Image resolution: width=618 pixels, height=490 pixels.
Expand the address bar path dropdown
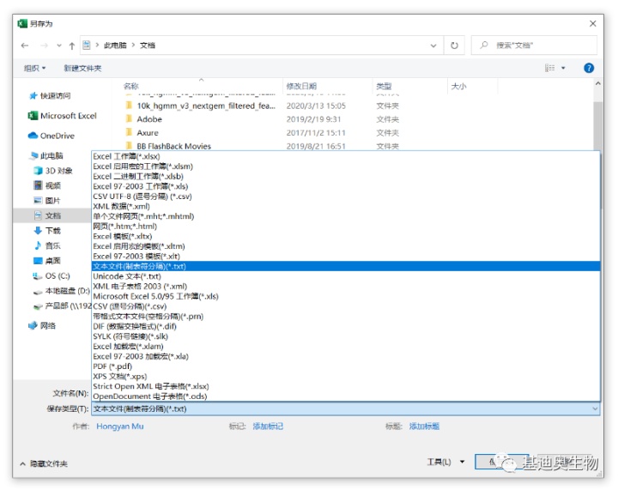tap(433, 45)
